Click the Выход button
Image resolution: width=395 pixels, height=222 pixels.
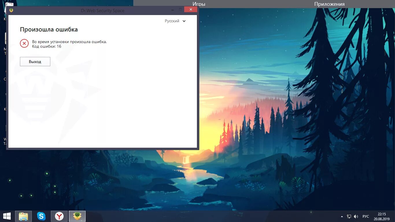pyautogui.click(x=35, y=62)
